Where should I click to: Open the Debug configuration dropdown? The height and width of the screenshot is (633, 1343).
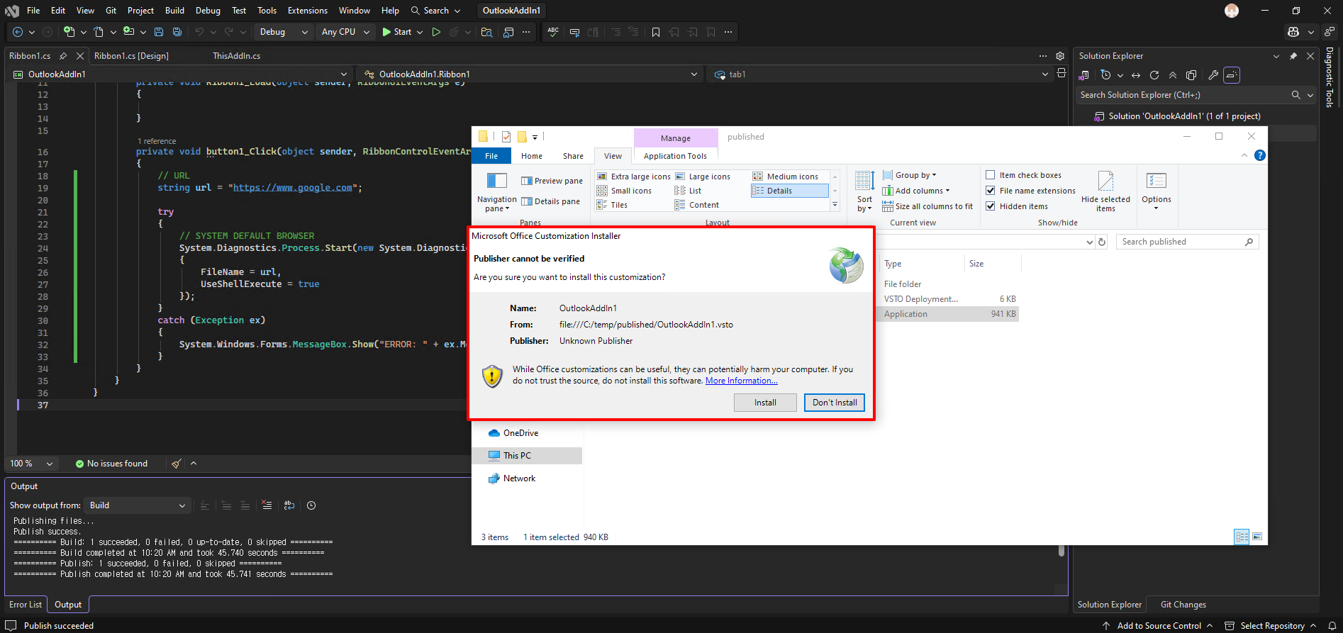pos(283,32)
